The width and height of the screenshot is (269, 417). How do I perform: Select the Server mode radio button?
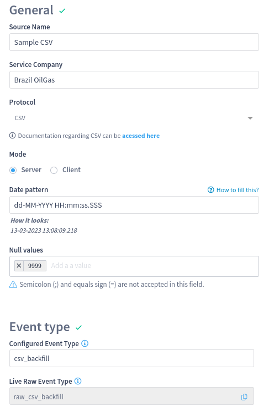tap(13, 170)
